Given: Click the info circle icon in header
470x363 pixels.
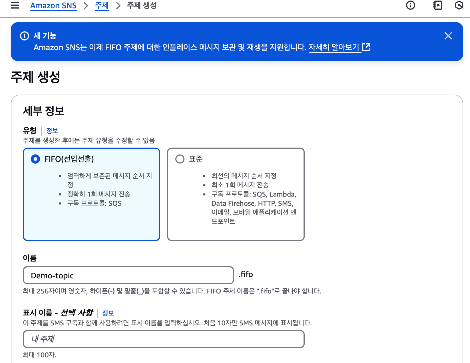Looking at the screenshot, I should click(411, 5).
